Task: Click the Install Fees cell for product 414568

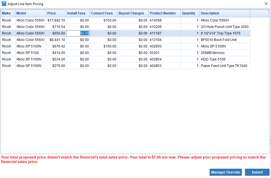Action: point(78,20)
